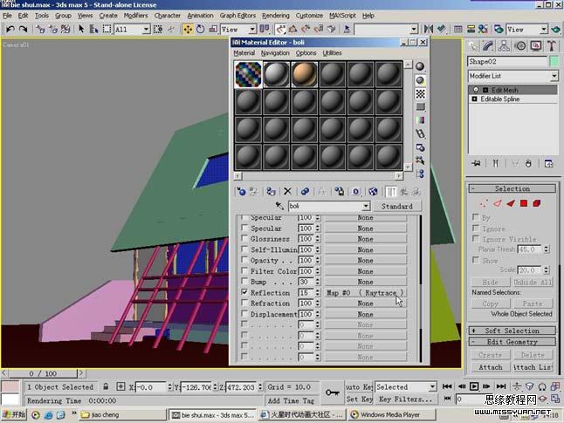The image size is (564, 423).
Task: Click the Undo arrow in main toolbar
Action: click(10, 29)
